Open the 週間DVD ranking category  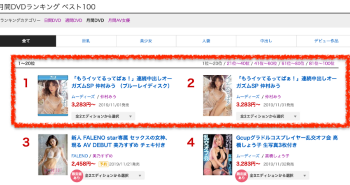74,20
